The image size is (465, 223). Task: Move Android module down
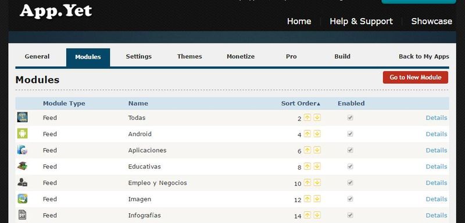point(317,134)
